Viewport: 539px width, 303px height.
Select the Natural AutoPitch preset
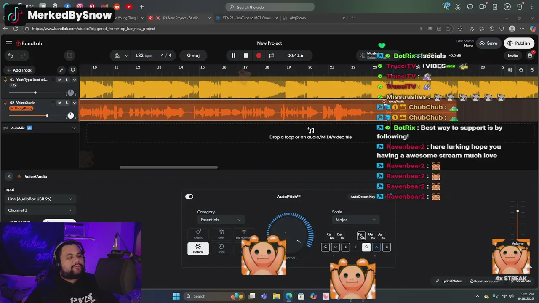pyautogui.click(x=198, y=248)
